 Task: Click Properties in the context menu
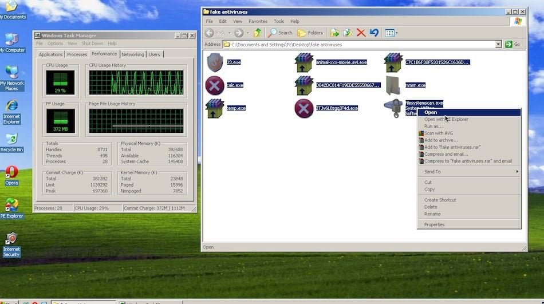(x=434, y=224)
